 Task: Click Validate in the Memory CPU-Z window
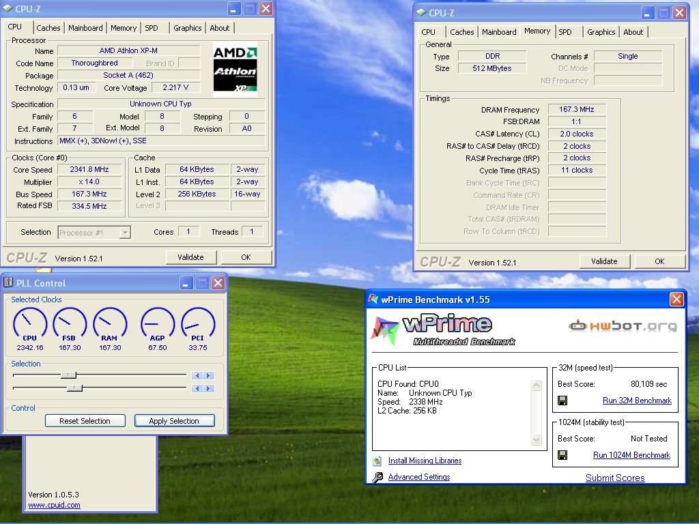(x=605, y=261)
